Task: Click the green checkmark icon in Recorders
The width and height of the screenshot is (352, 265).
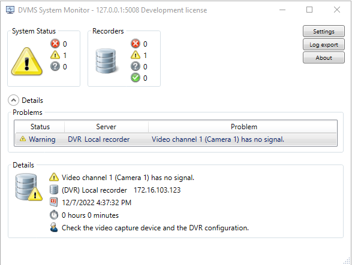Action: tap(136, 78)
